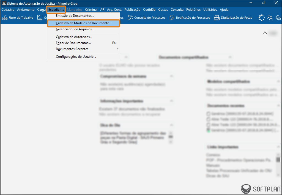Close the open Expediente menu

tap(56, 10)
